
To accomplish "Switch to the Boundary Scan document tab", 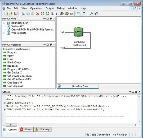I will pyautogui.click(x=78, y=86).
